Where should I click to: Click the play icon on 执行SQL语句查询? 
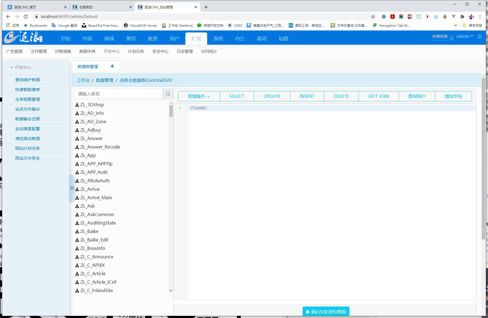point(308,311)
